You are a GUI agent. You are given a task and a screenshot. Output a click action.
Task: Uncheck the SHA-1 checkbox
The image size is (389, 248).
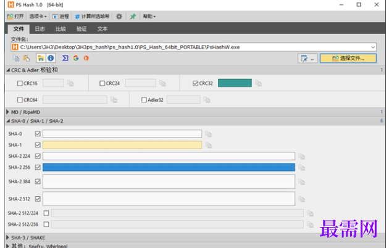tap(38, 145)
